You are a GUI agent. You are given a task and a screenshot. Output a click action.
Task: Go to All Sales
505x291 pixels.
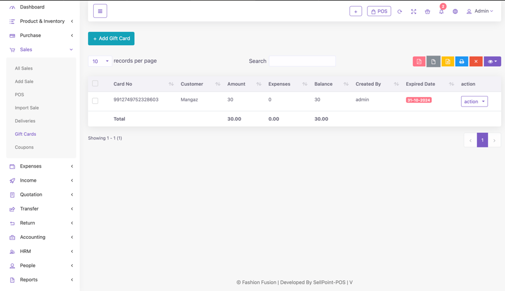tap(24, 68)
